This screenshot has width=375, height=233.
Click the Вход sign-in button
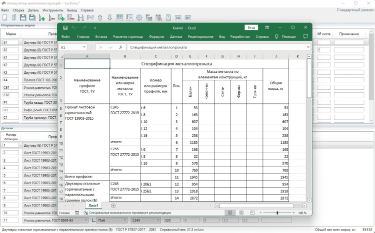(252, 27)
